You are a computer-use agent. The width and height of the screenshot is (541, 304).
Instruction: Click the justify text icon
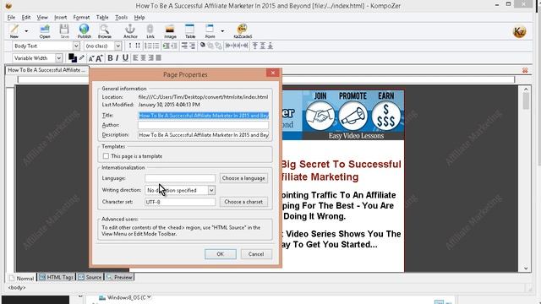point(158,58)
